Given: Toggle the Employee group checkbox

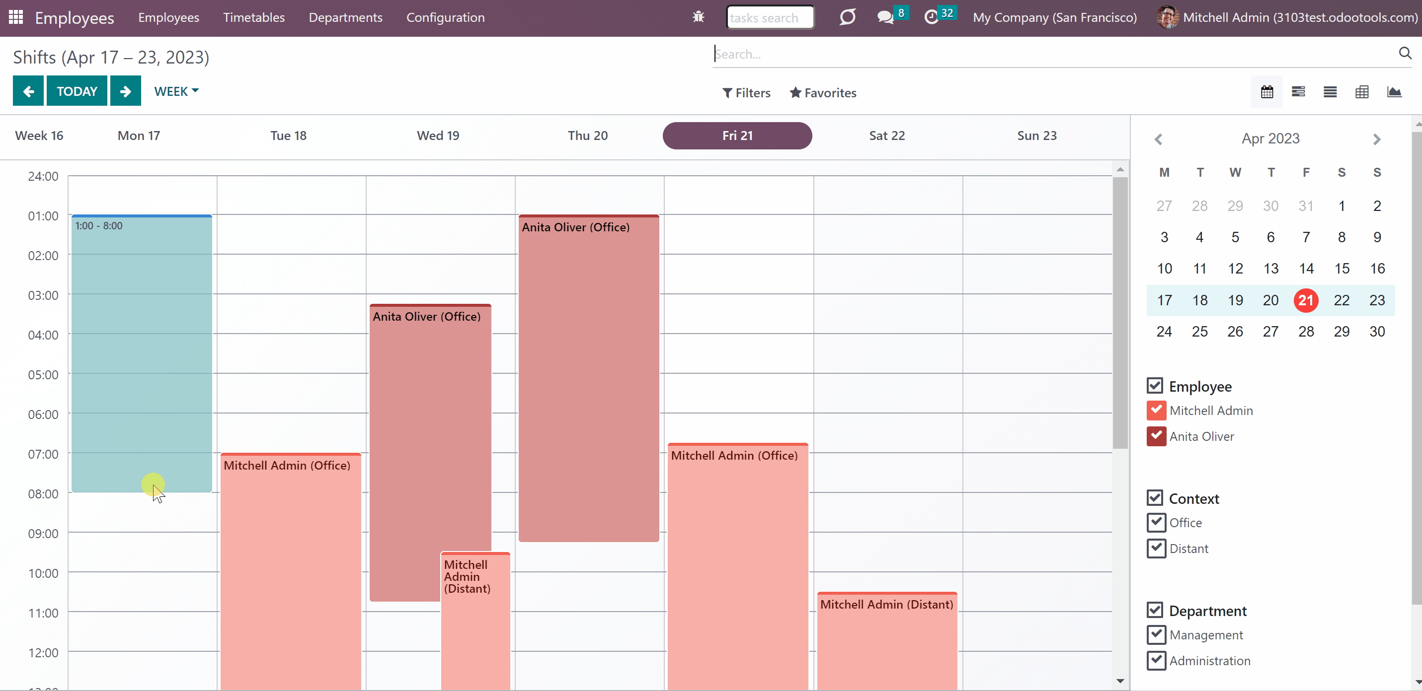Looking at the screenshot, I should pos(1155,386).
